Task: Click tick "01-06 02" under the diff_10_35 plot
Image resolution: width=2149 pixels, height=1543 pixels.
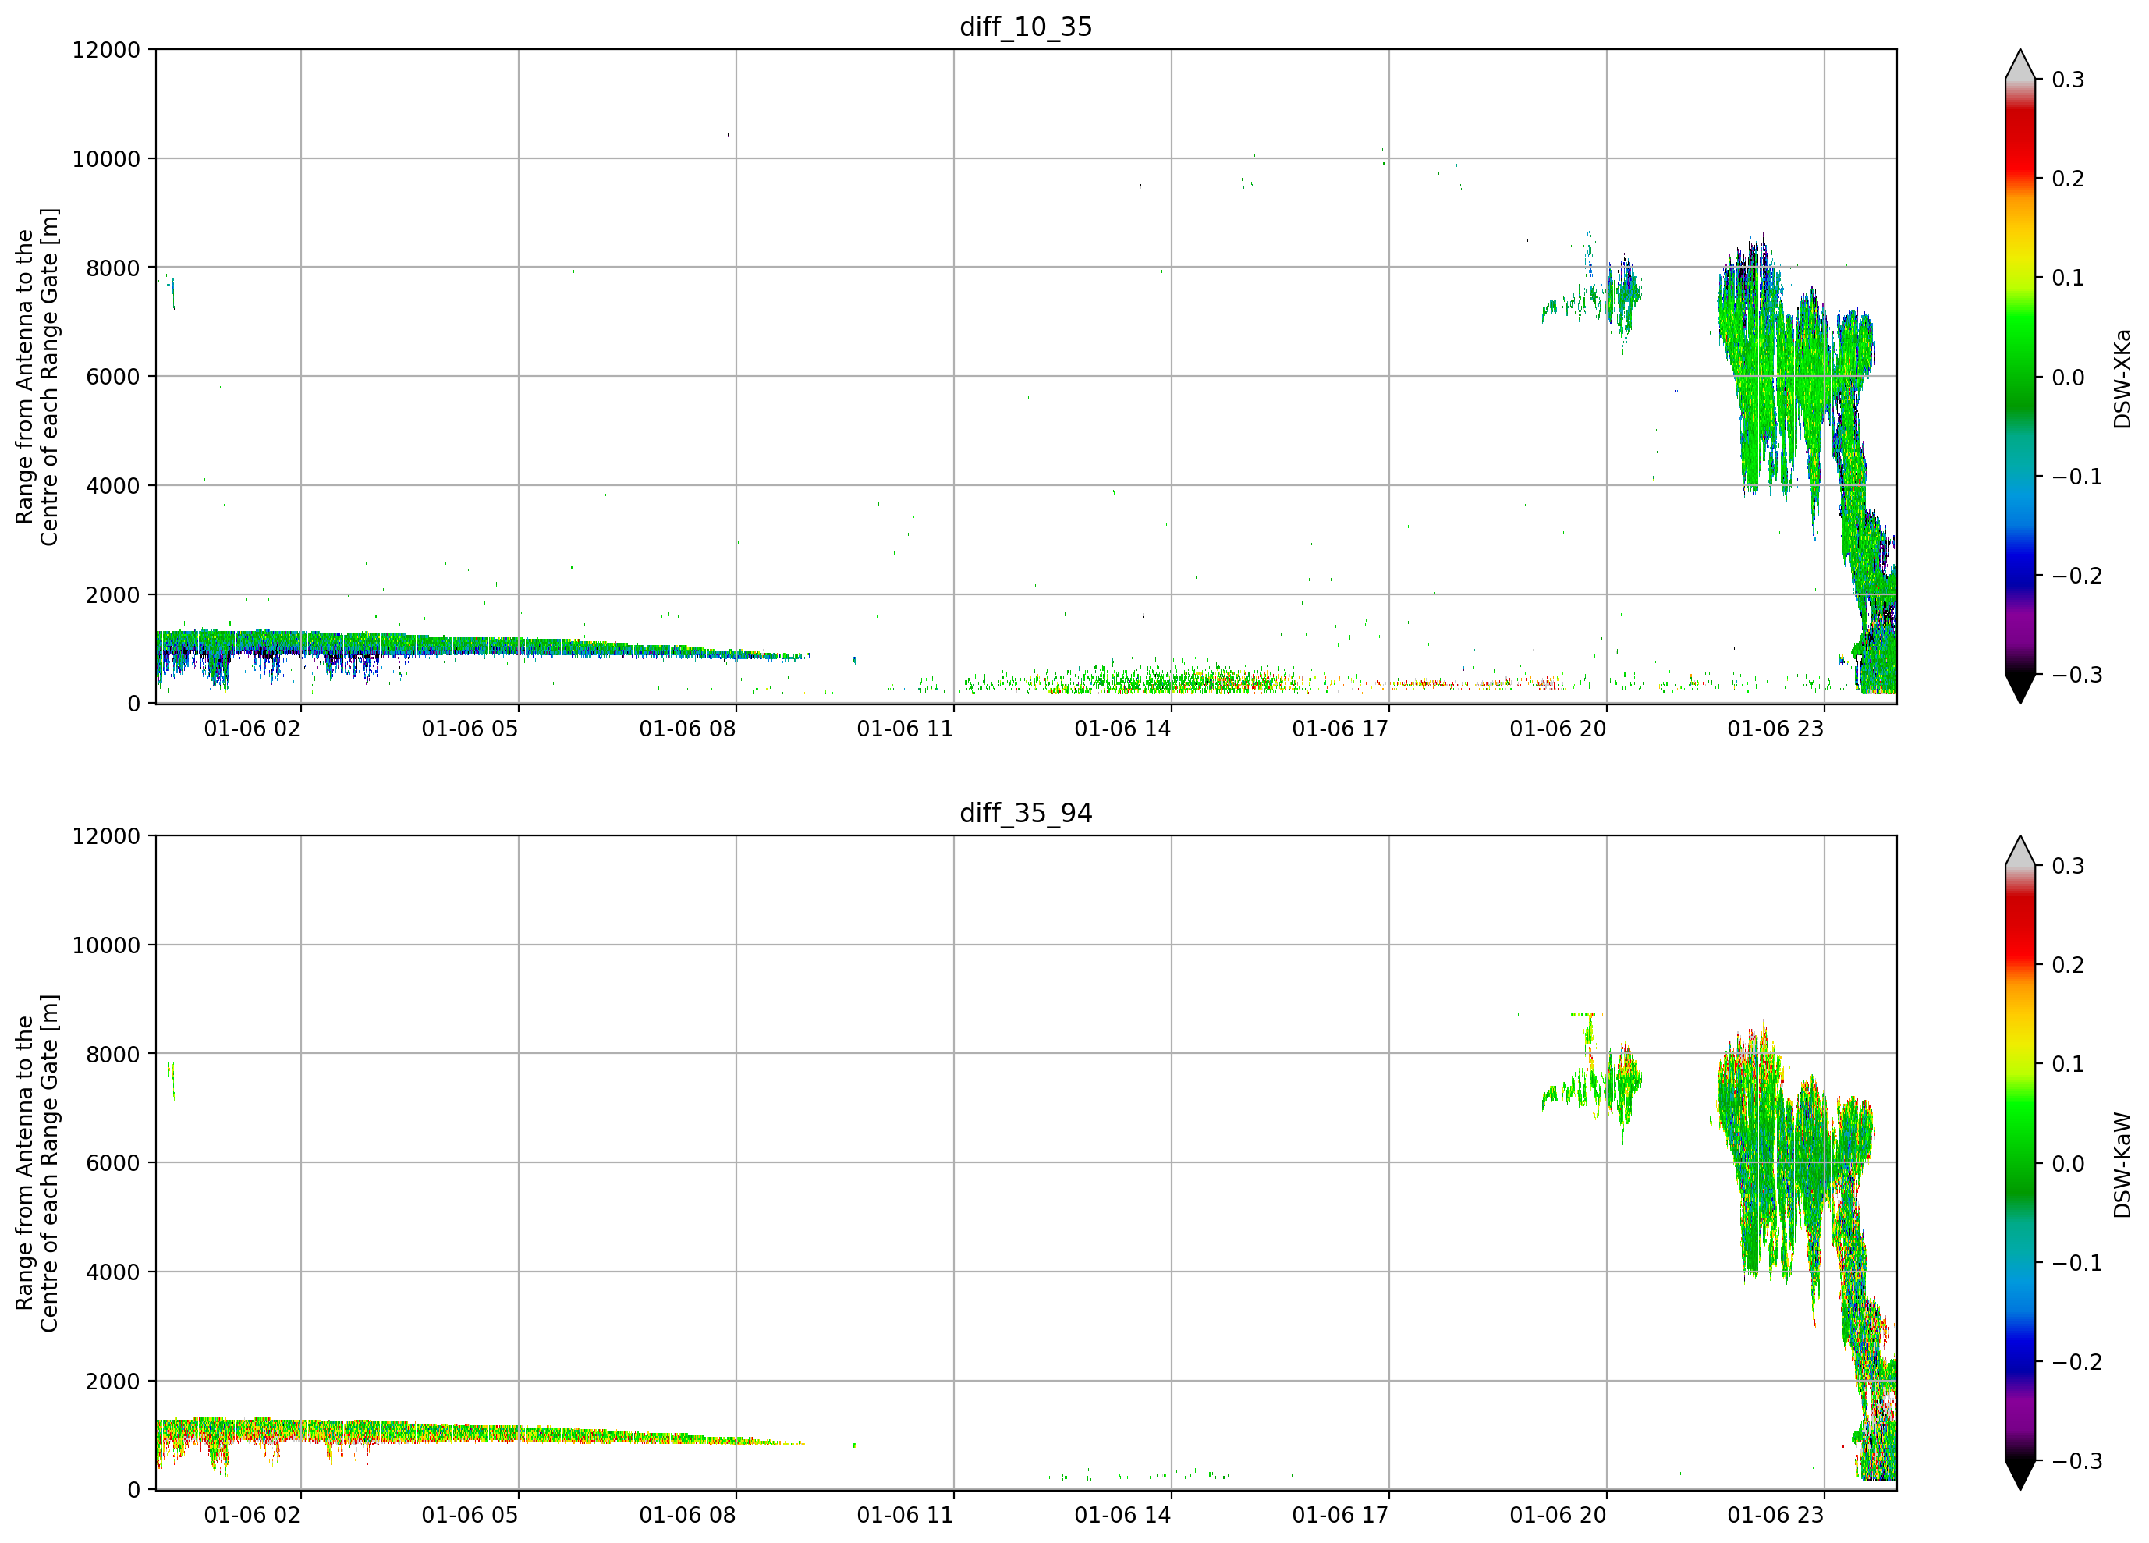Action: point(252,729)
